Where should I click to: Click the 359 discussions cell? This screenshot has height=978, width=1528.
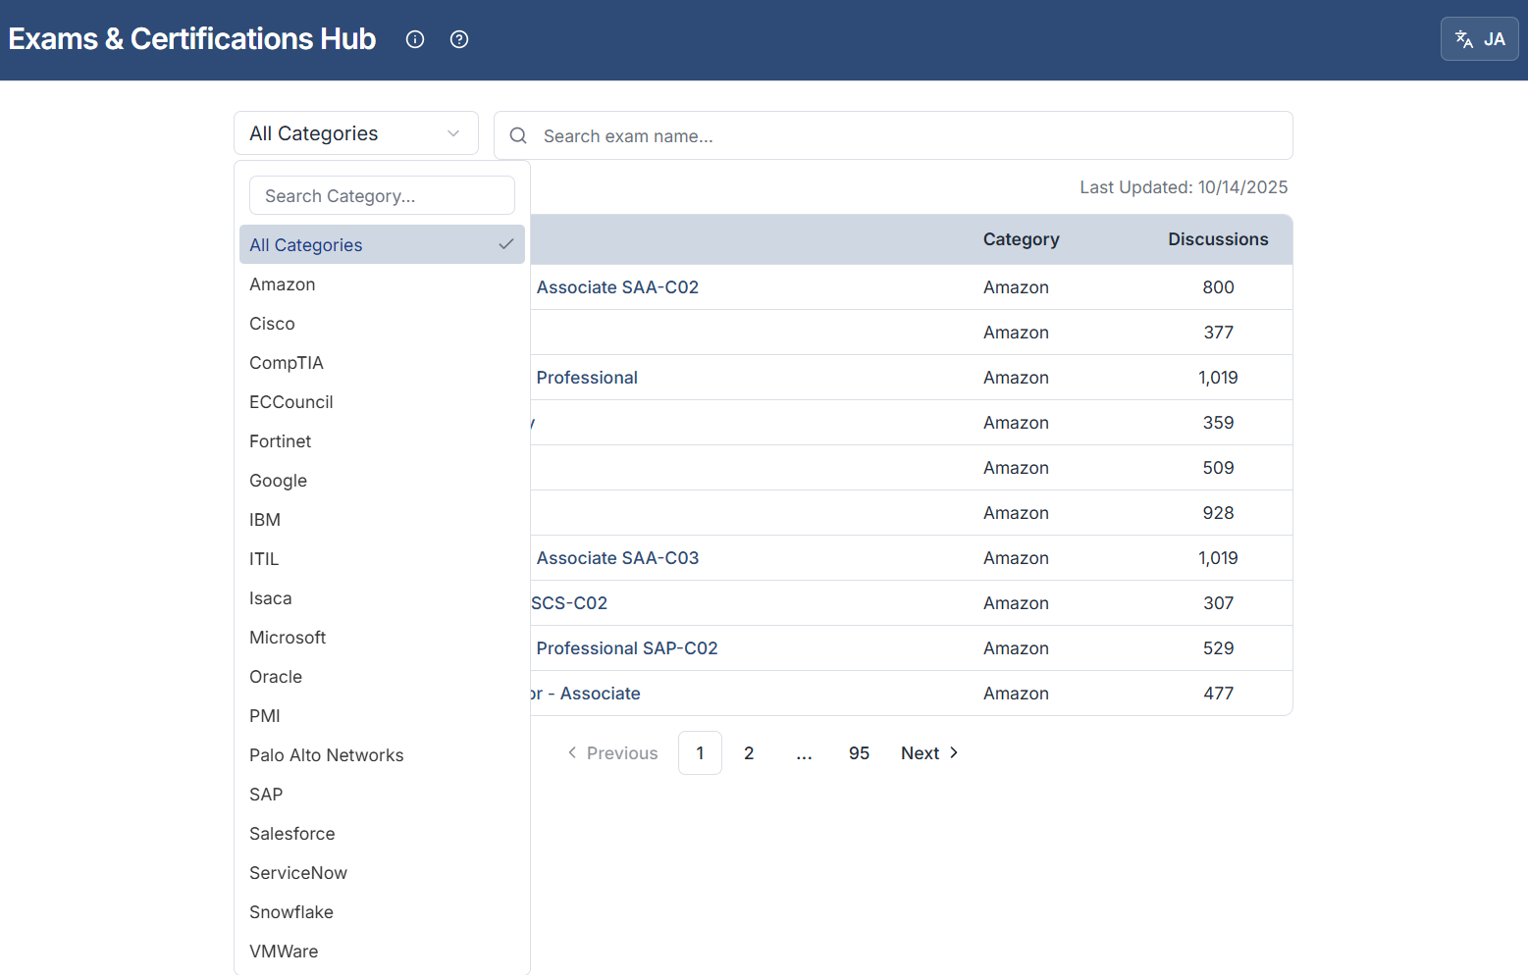click(1218, 423)
